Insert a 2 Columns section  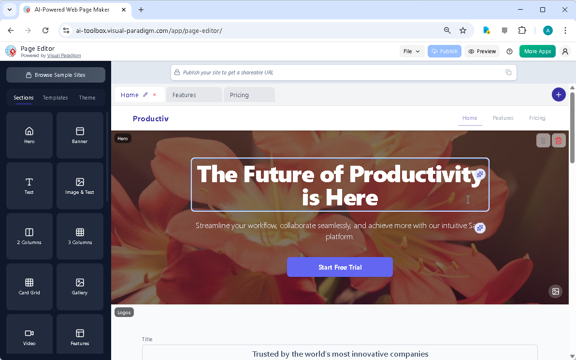pyautogui.click(x=29, y=236)
